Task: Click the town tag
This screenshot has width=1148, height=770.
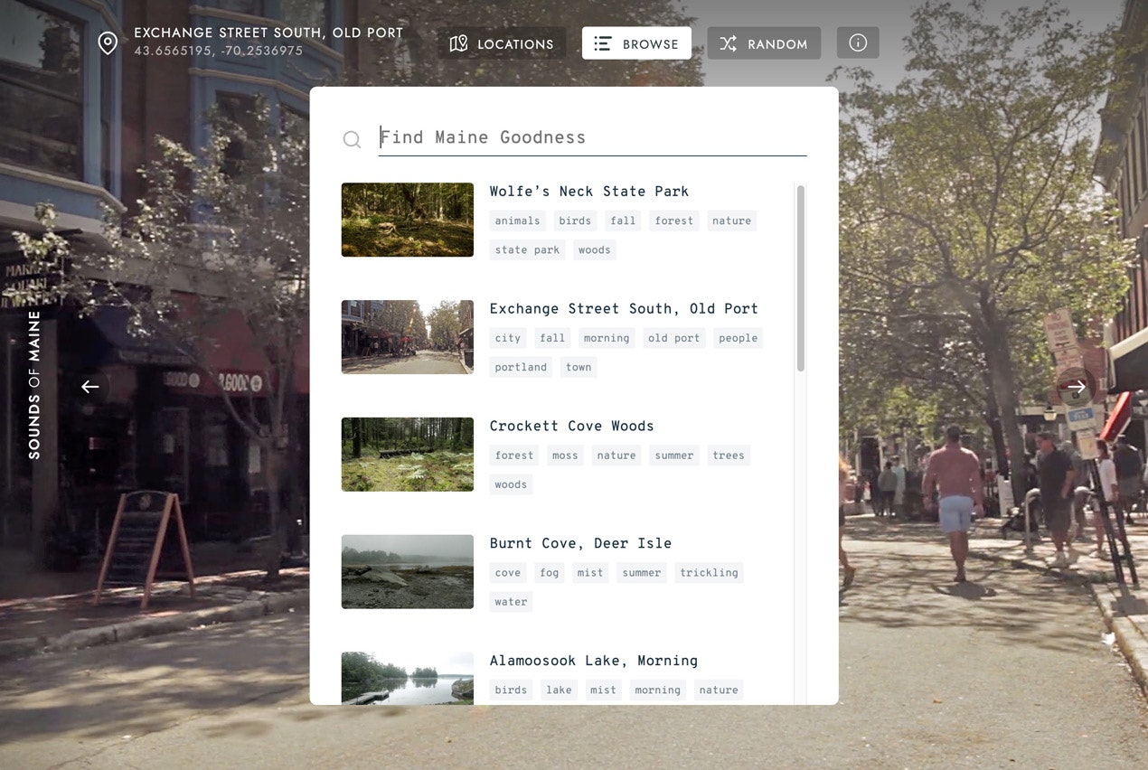Action: point(579,367)
